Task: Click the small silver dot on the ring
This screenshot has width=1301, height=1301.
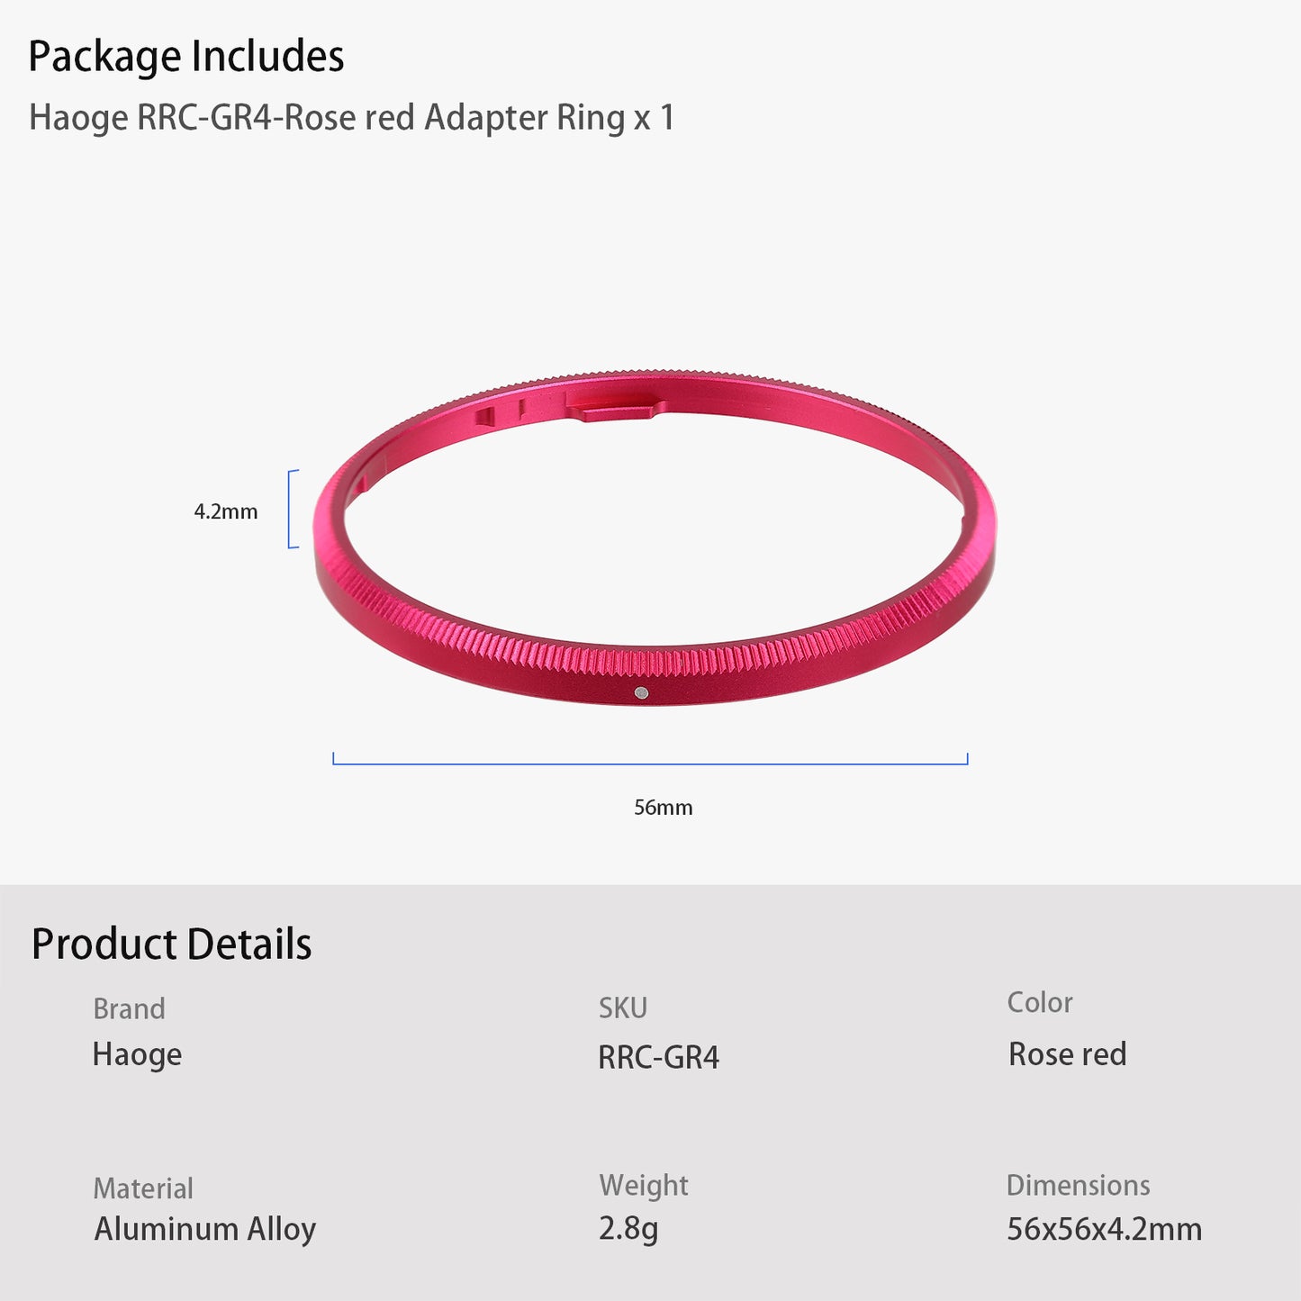Action: coord(641,692)
